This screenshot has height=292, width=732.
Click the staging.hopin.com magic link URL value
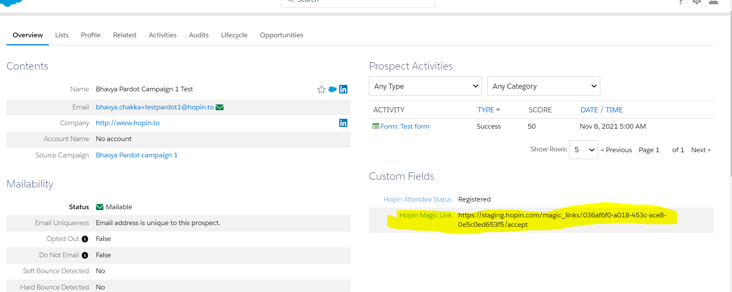[562, 220]
